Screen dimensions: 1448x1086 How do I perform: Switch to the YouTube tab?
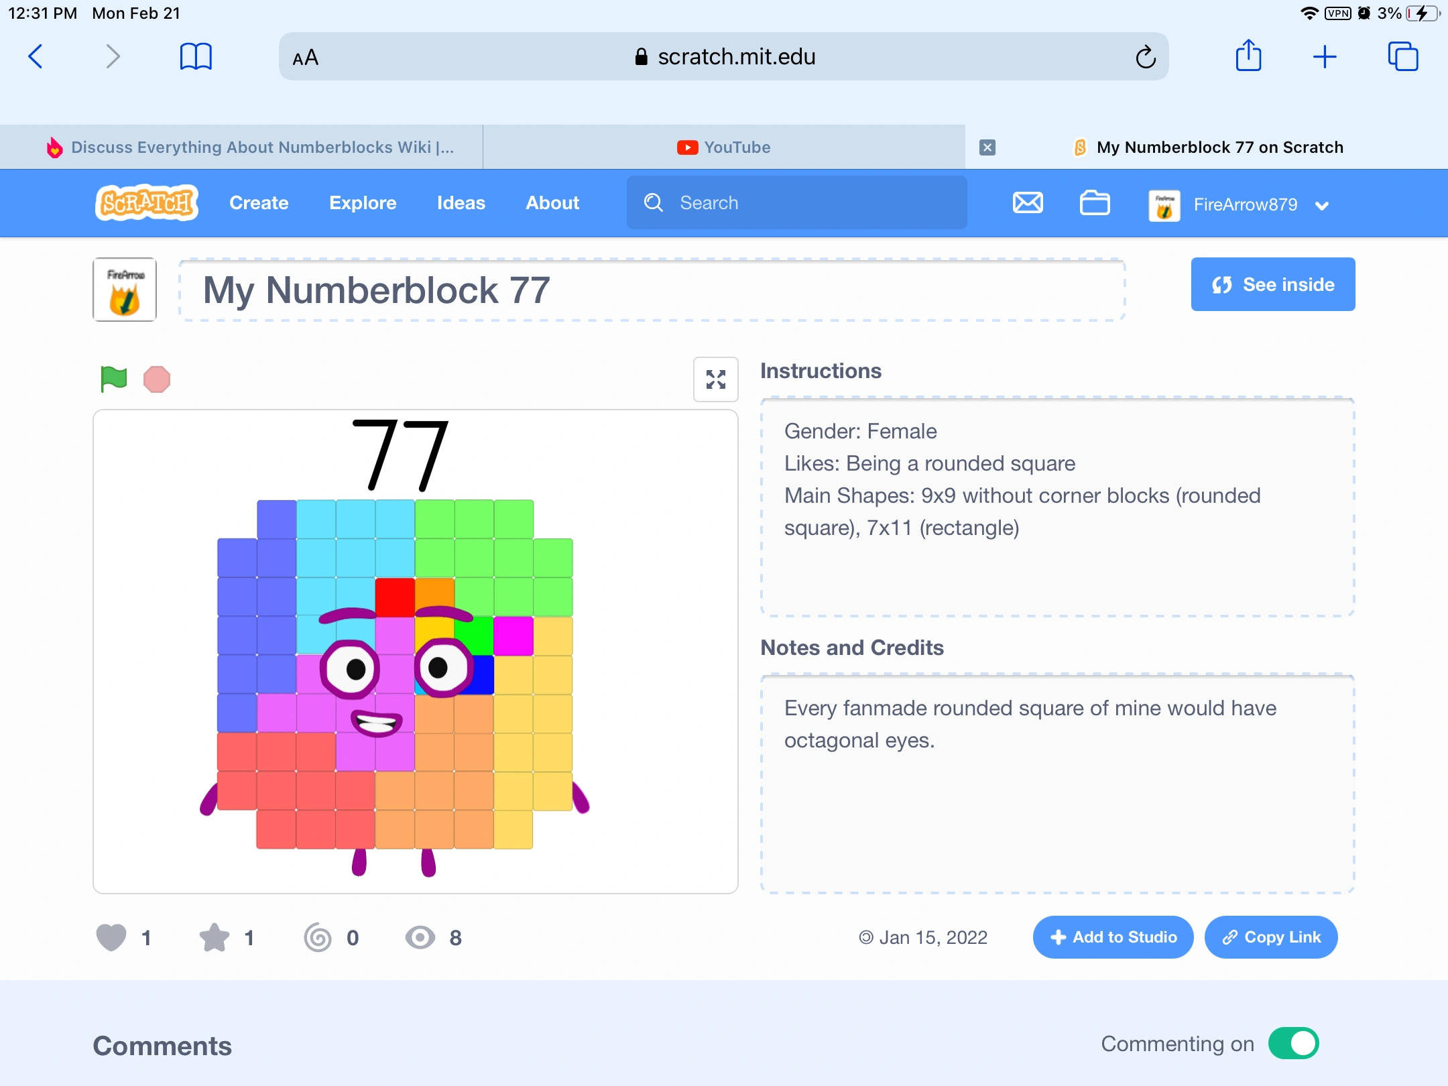[x=723, y=147]
